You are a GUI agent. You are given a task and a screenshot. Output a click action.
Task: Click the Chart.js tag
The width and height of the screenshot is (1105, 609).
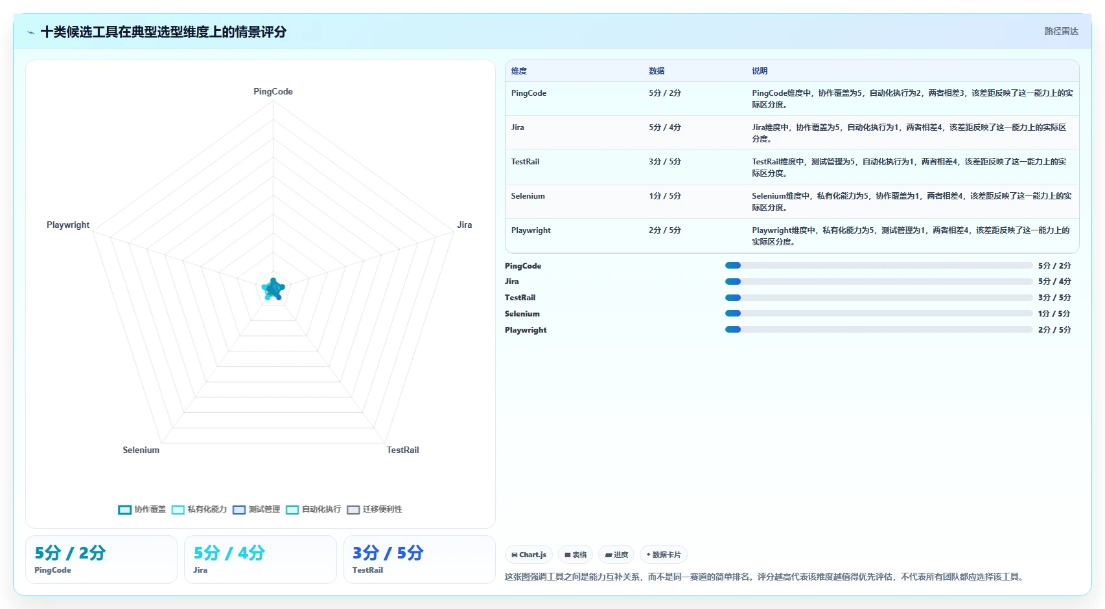[x=529, y=555]
